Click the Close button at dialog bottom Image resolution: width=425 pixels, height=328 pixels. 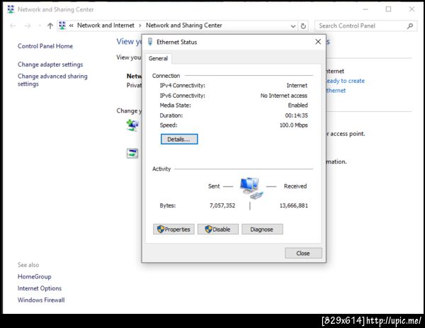click(303, 253)
